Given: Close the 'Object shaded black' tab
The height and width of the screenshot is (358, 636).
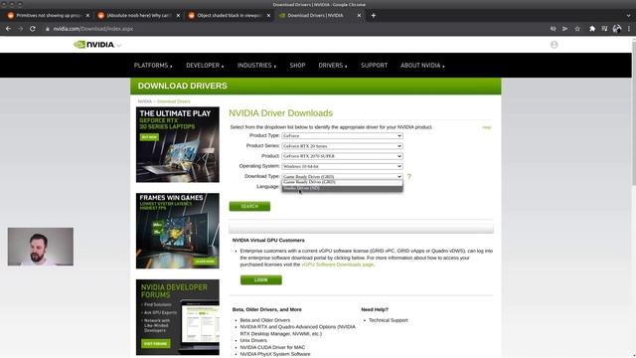Looking at the screenshot, I should 268,16.
